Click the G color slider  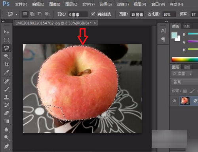[x=193, y=41]
